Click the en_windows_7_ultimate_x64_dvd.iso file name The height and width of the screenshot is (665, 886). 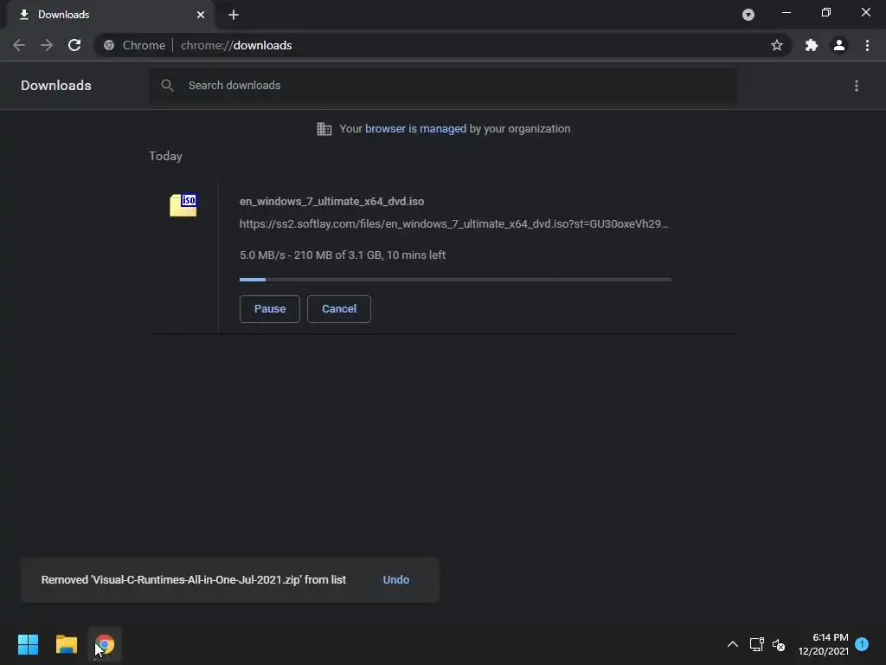331,201
